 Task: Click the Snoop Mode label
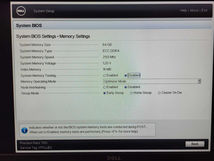pyautogui.click(x=30, y=93)
